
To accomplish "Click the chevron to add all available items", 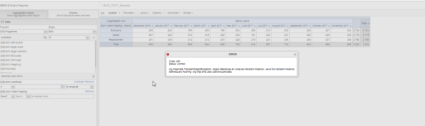I will click(94, 38).
